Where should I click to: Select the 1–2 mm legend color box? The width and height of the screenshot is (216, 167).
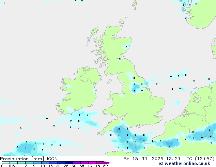[21, 163]
